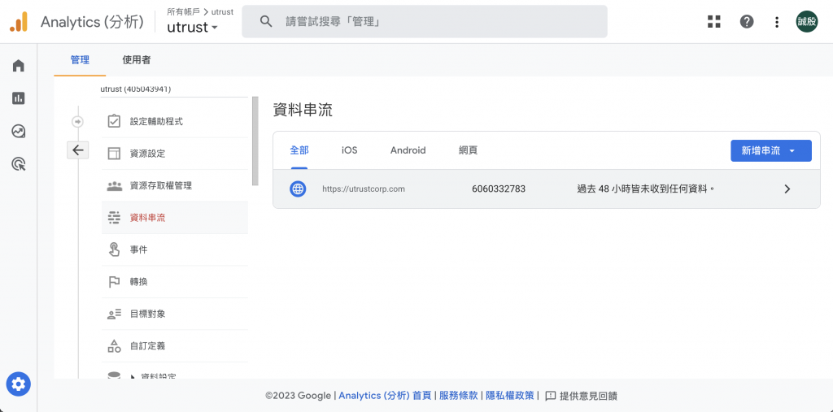Open 設定輔助程式 menu item

(175, 122)
